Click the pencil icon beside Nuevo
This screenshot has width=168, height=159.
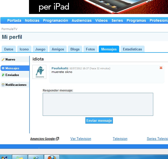(3, 59)
